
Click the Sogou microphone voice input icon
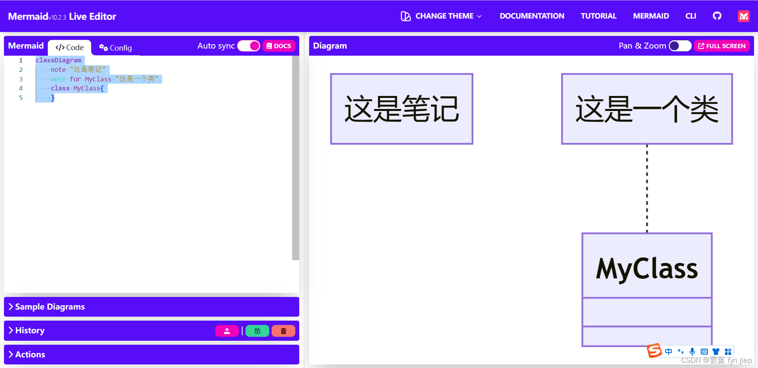coord(692,351)
